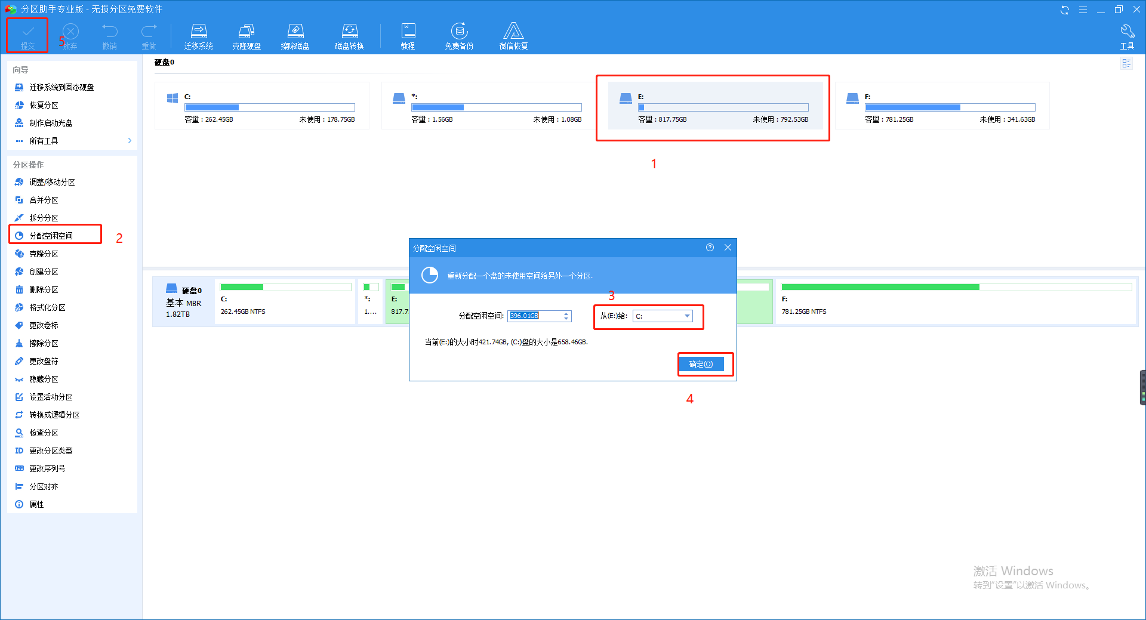Select C: 262.45GB NTFS in disk map
Screen dimensions: 1146x620
pyautogui.click(x=285, y=301)
